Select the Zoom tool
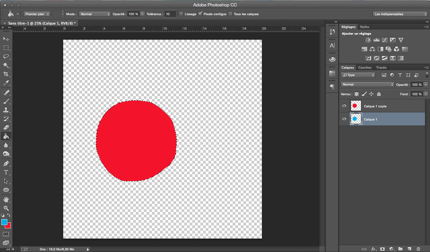The image size is (430, 252). 6,208
